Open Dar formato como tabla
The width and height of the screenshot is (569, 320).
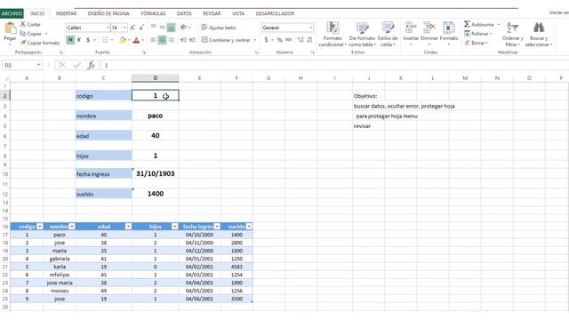tap(362, 34)
